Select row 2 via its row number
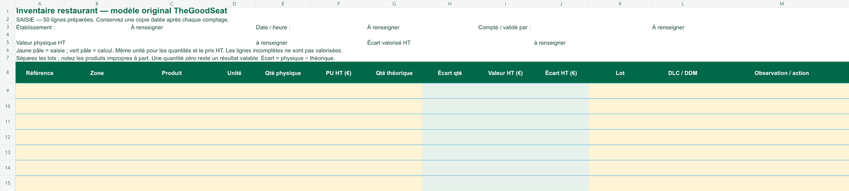Viewport: 849px width, 191px height. 7,20
